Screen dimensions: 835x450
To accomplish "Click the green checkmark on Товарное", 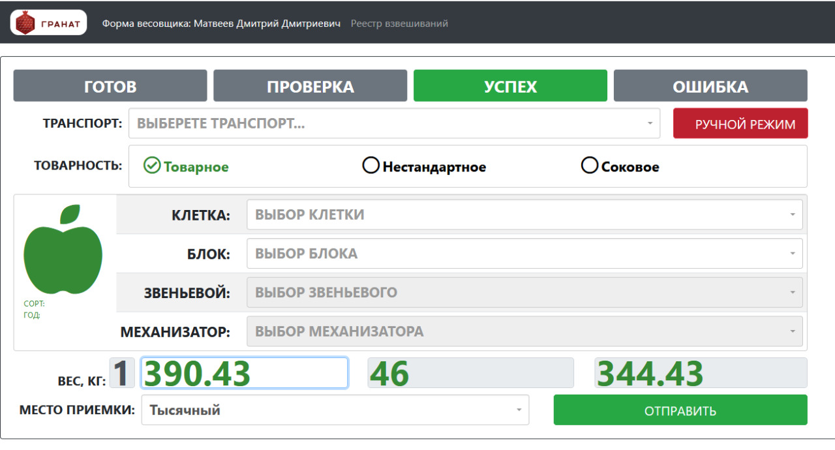I will (x=152, y=166).
